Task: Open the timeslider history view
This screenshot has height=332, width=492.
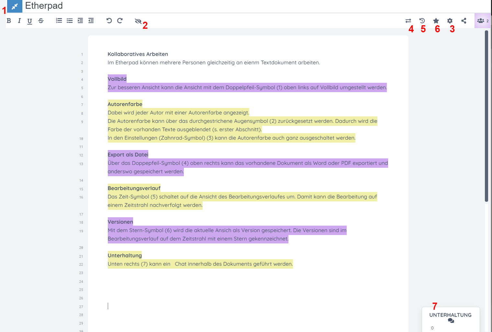Action: [x=422, y=21]
